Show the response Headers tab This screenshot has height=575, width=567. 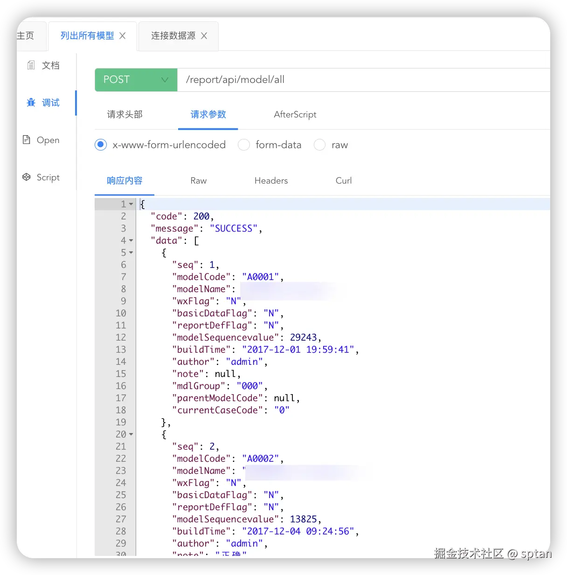point(271,180)
